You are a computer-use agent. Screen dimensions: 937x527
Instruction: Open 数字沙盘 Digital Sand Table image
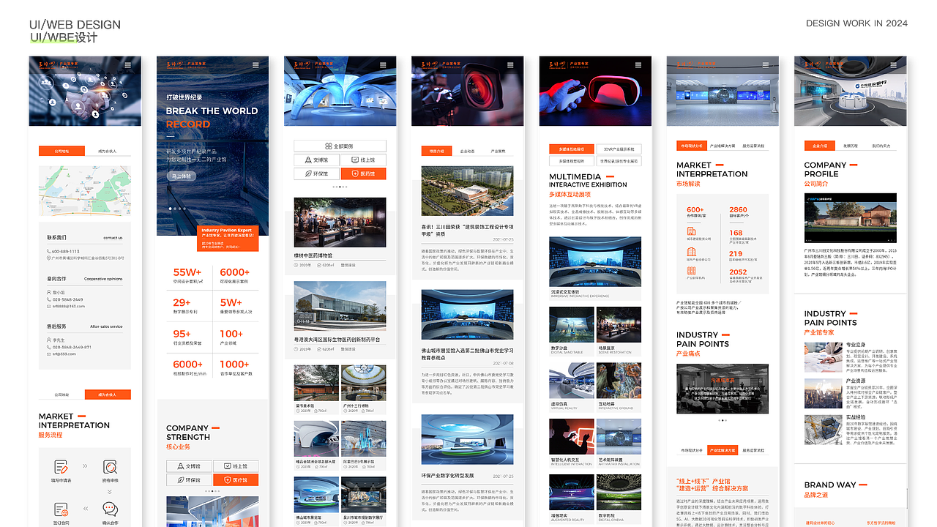[x=572, y=324]
